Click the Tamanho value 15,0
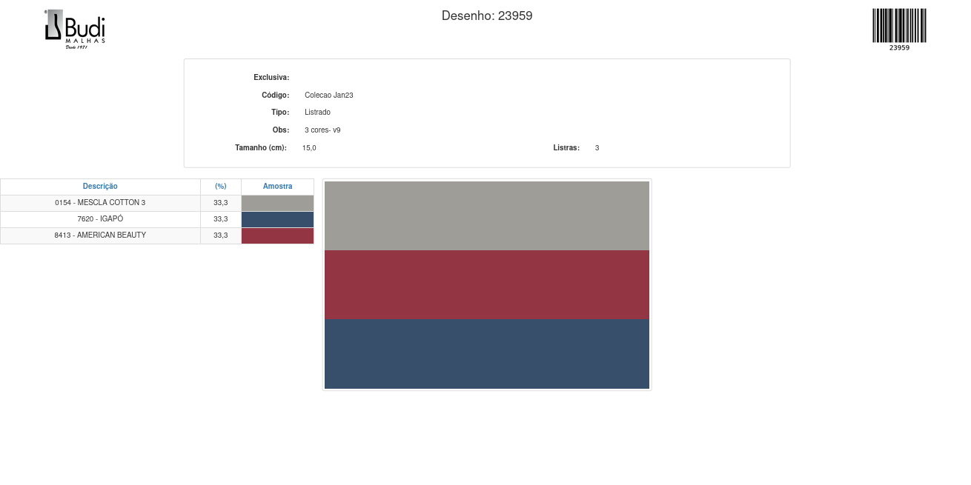 (x=309, y=148)
